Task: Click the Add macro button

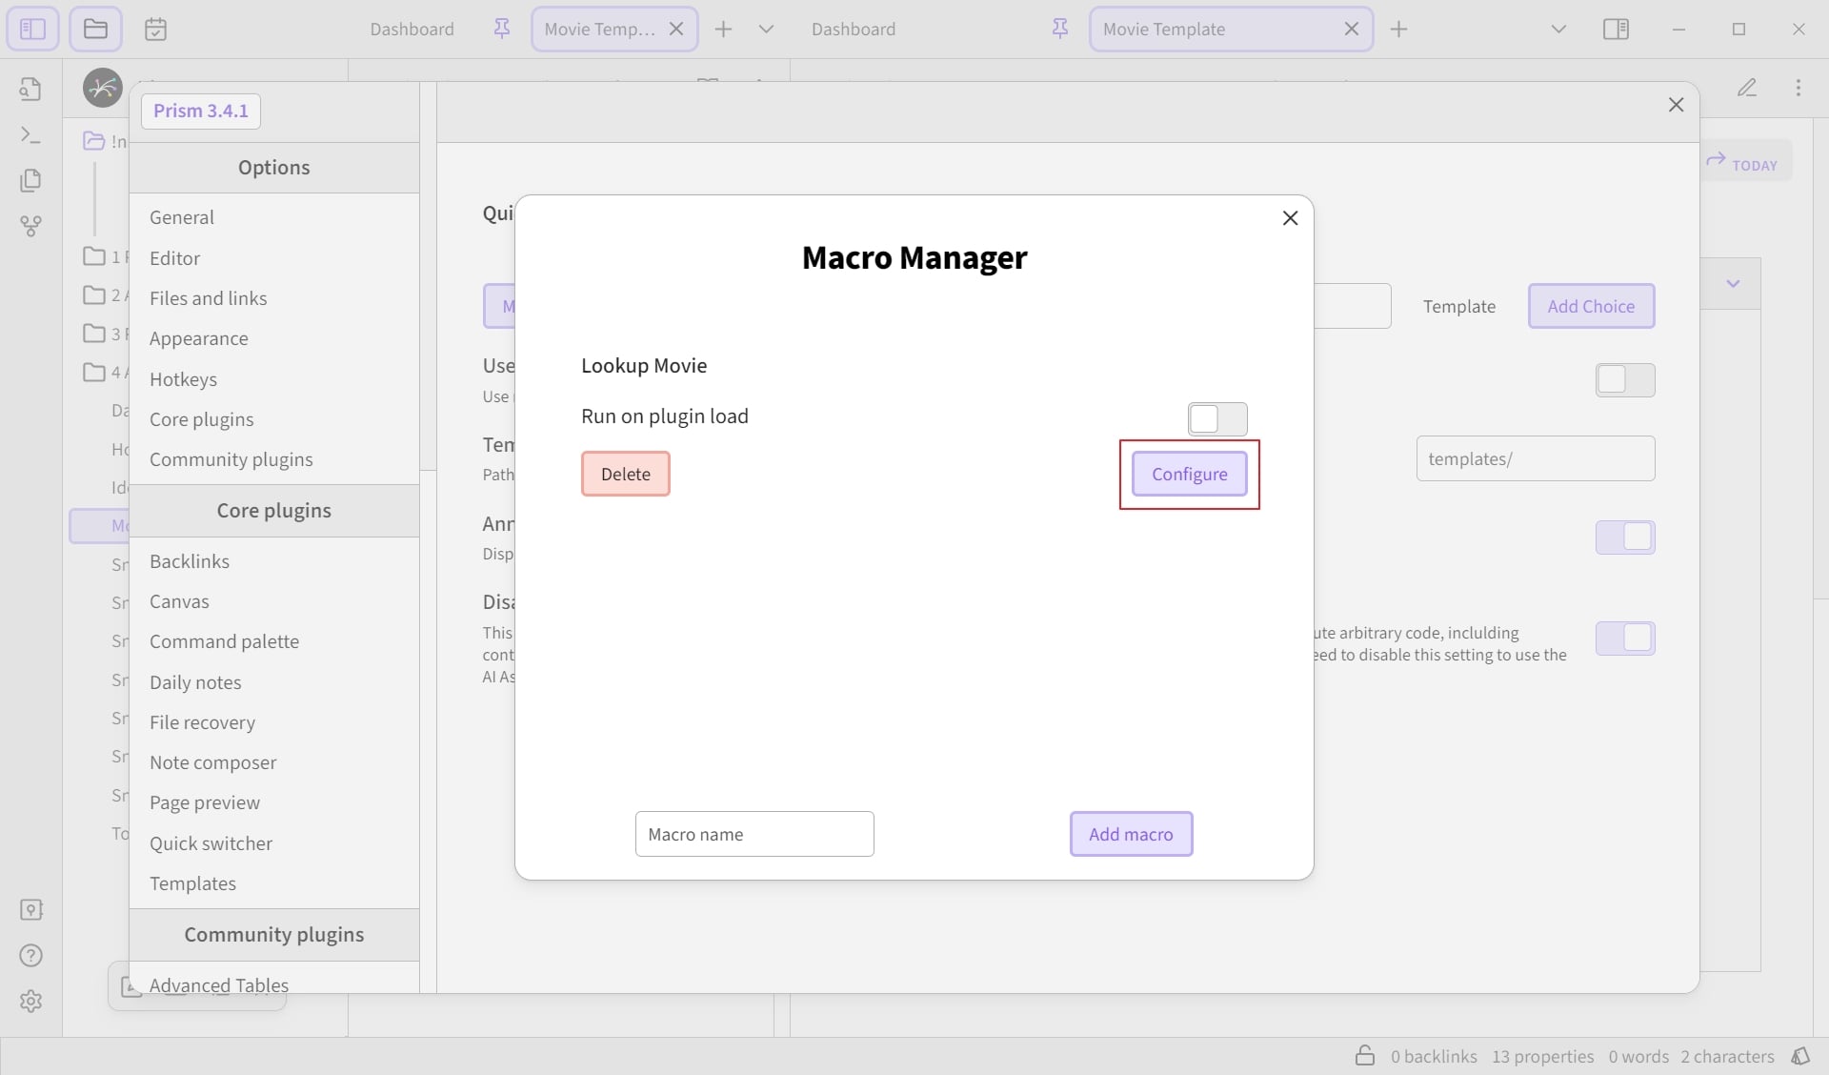Action: pyautogui.click(x=1131, y=834)
